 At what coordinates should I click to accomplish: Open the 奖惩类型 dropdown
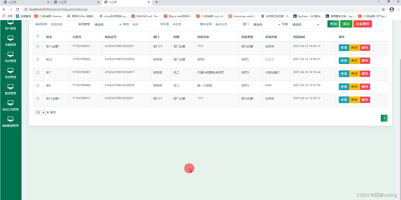(x=106, y=24)
